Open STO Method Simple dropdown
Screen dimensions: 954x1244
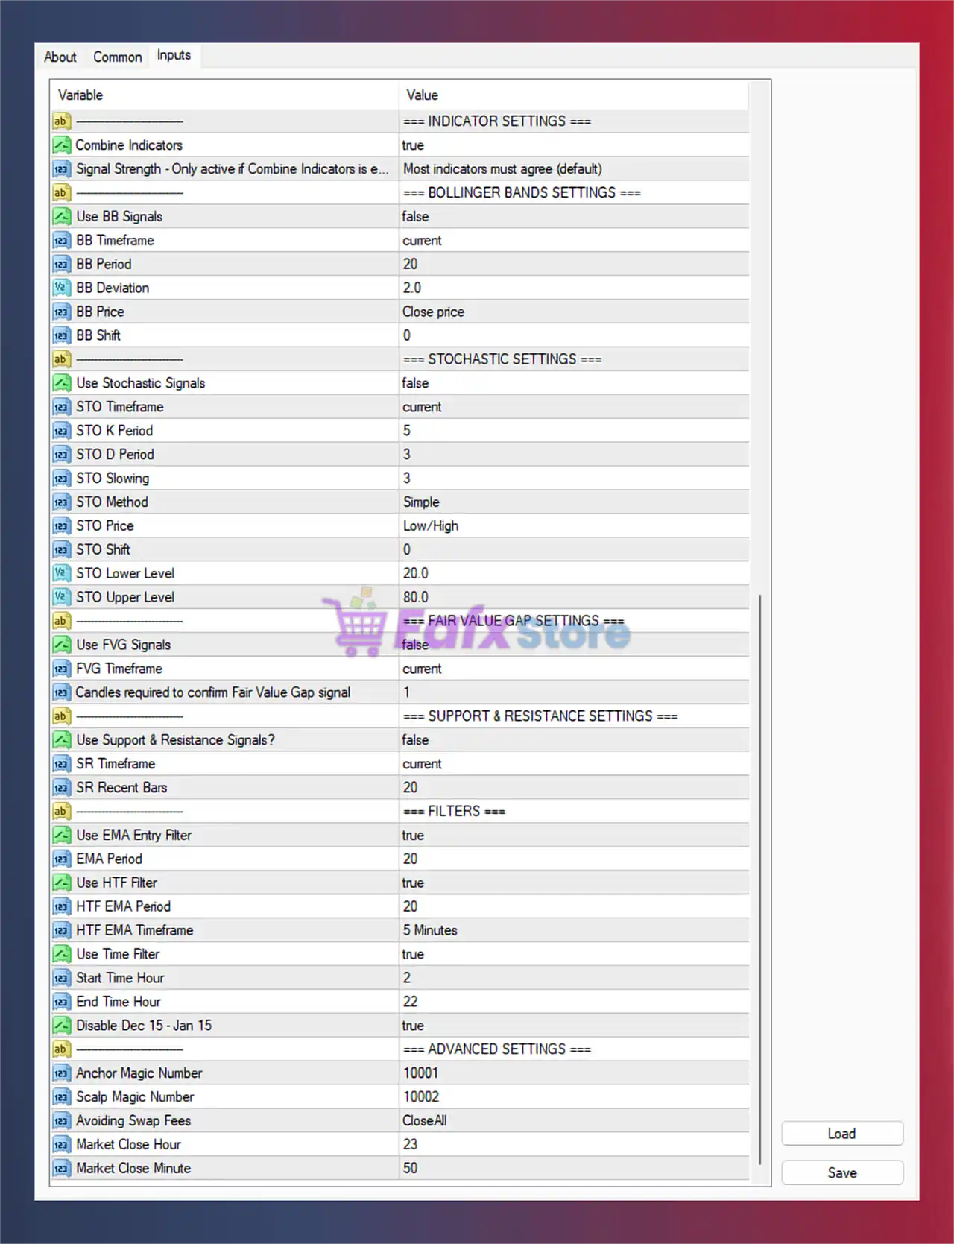point(574,502)
